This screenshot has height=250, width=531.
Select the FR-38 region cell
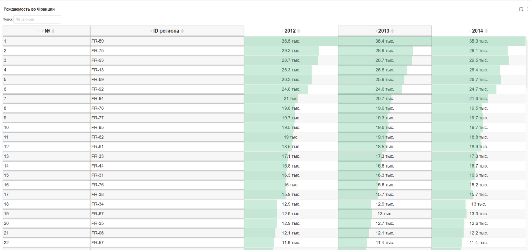(x=167, y=194)
